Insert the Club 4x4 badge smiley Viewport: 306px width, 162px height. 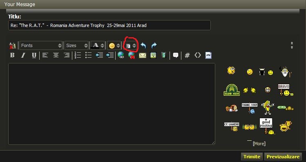click(x=232, y=90)
